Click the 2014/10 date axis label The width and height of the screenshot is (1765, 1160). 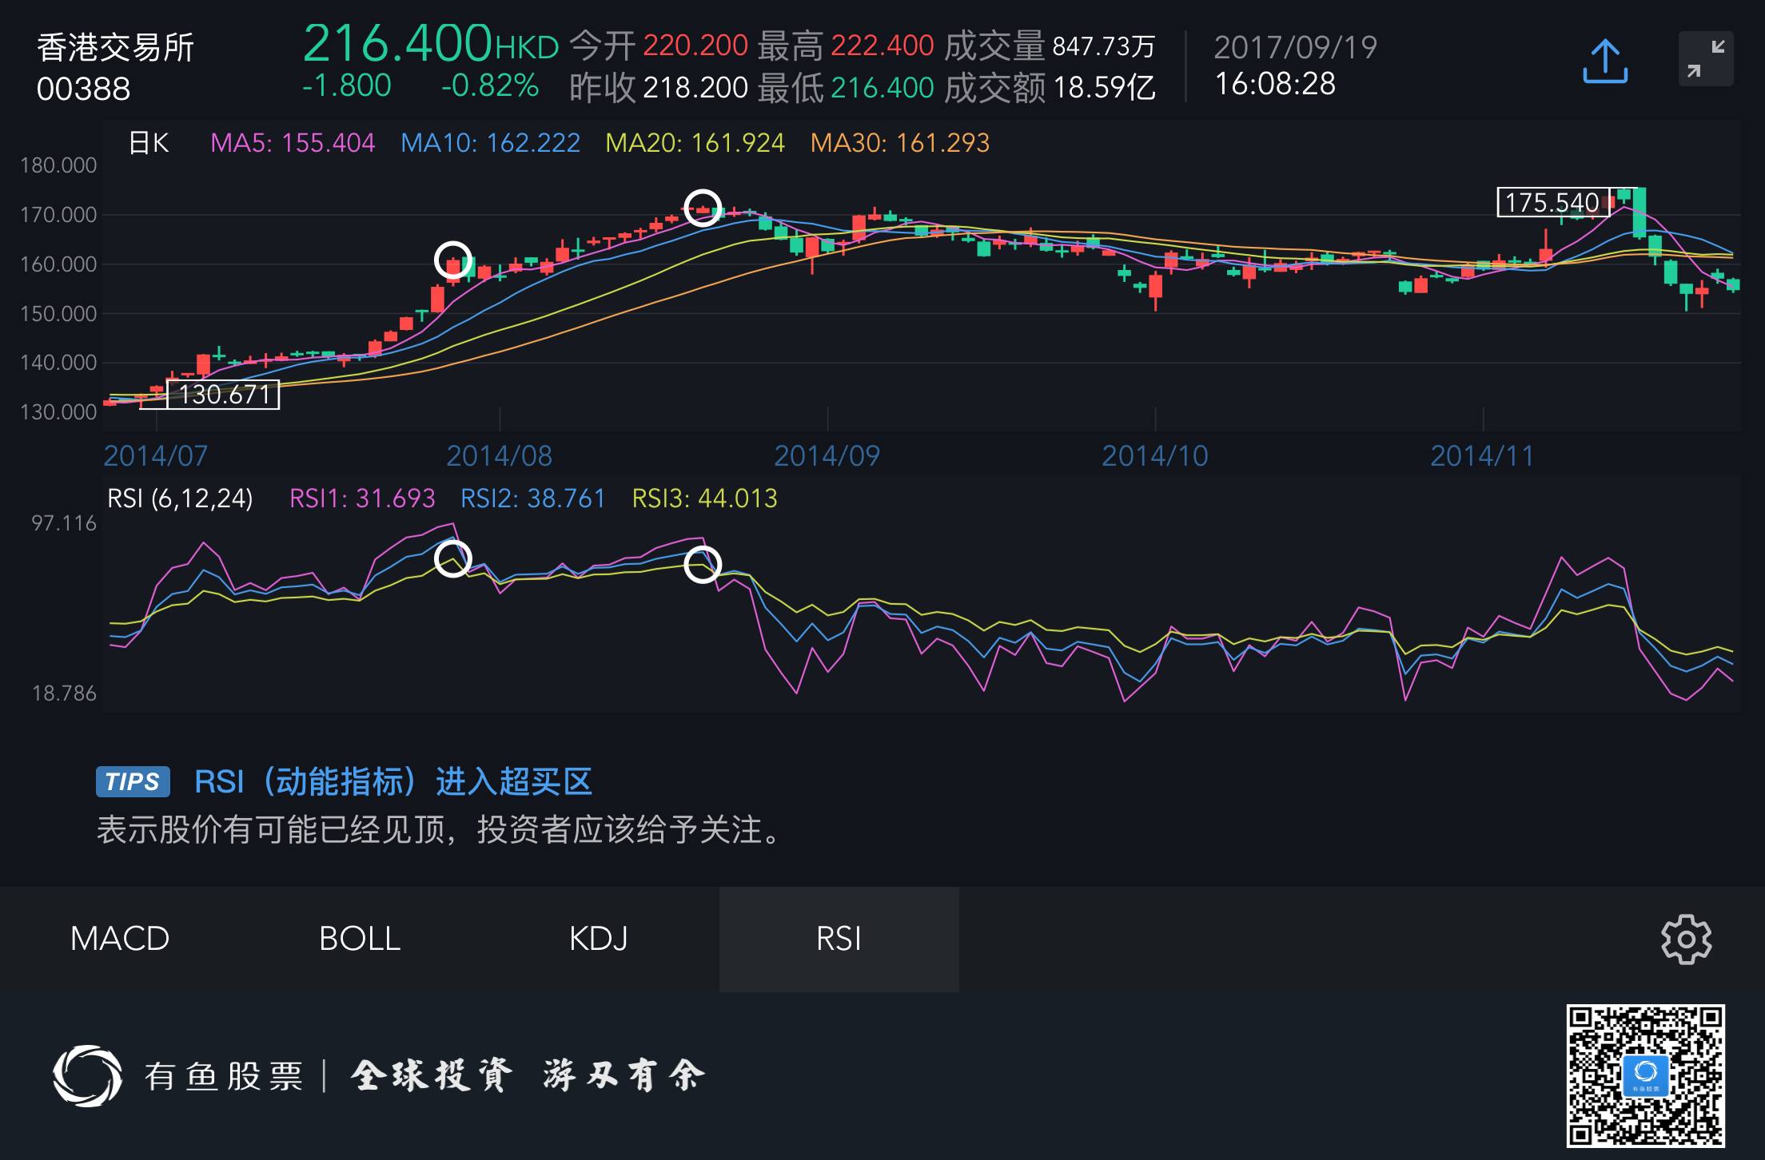1154,456
